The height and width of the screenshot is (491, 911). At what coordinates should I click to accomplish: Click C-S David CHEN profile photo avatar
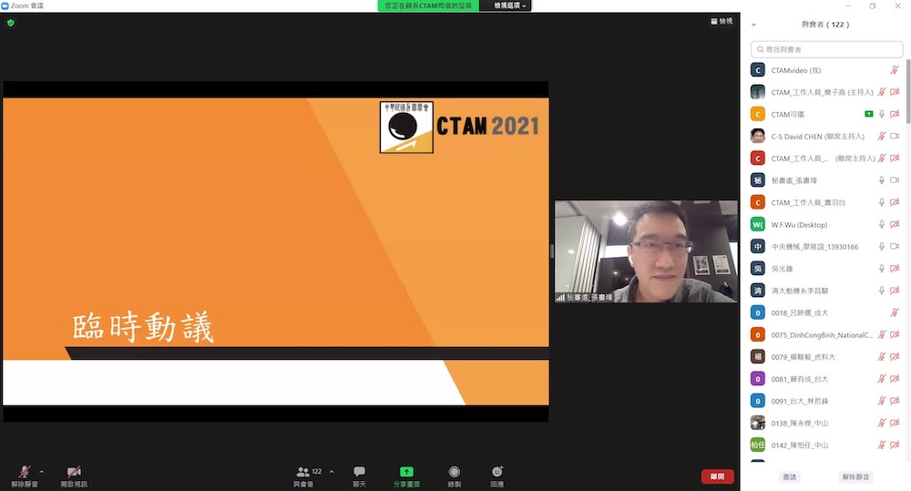(x=758, y=137)
